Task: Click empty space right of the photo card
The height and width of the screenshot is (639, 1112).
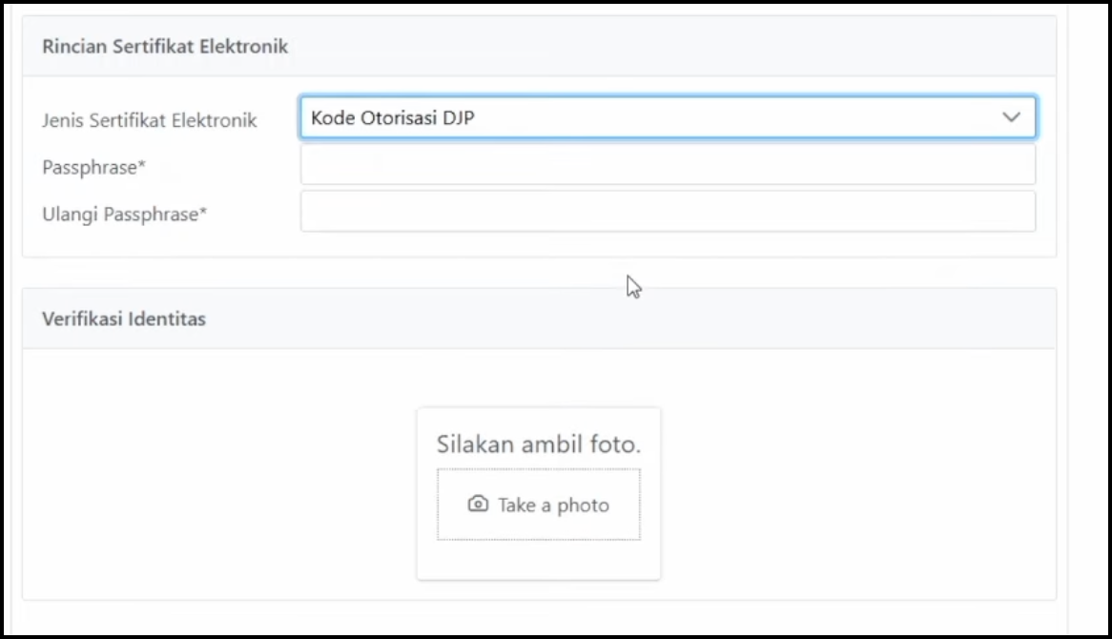Action: [x=858, y=477]
